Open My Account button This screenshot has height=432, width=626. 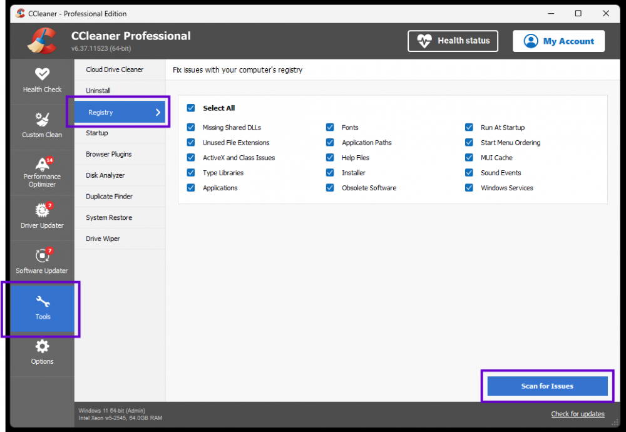pos(558,41)
